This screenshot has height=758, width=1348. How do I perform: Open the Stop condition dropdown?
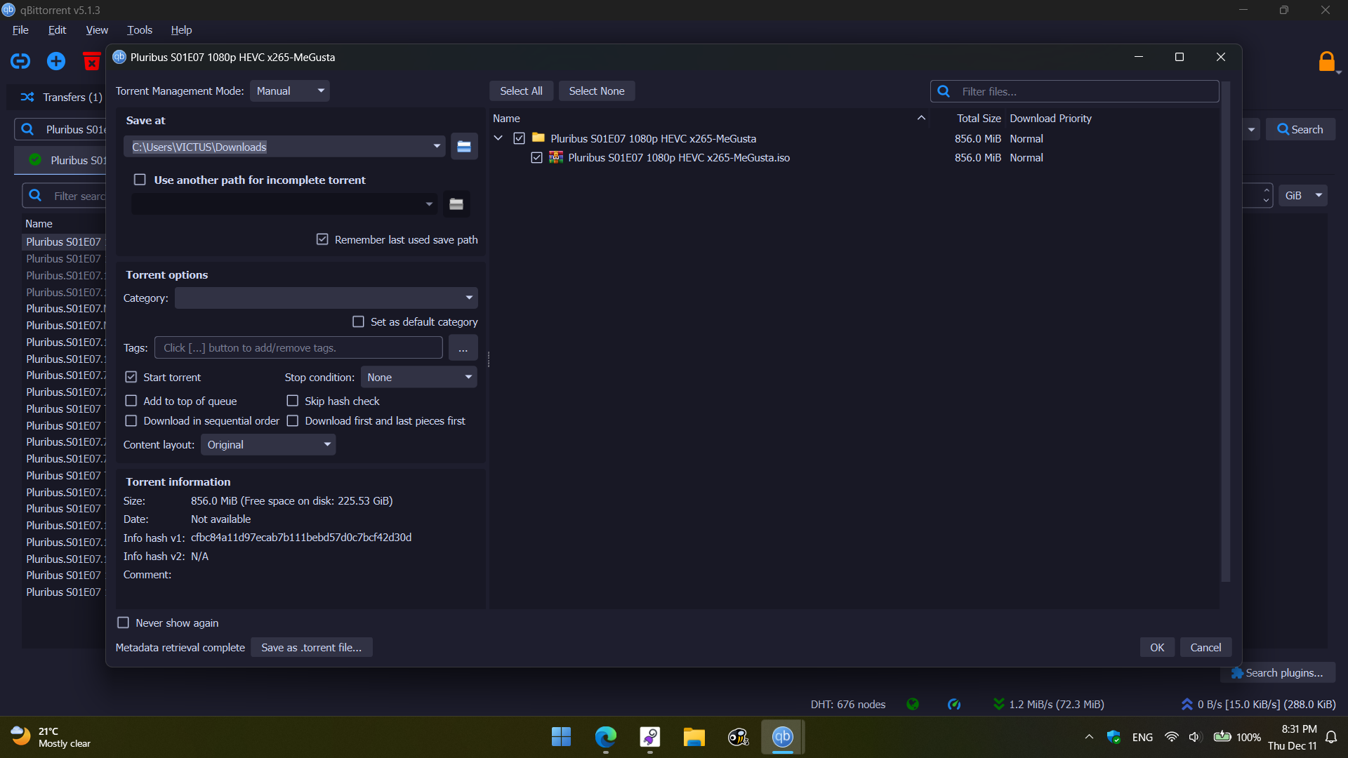(x=418, y=378)
